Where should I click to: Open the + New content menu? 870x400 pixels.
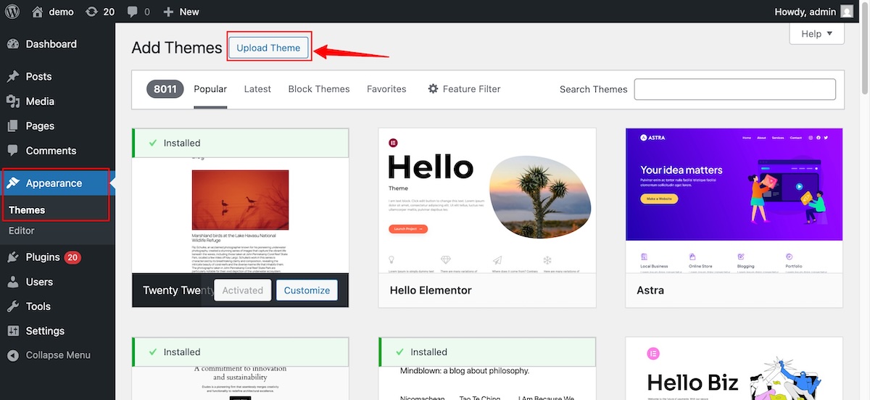tap(181, 12)
